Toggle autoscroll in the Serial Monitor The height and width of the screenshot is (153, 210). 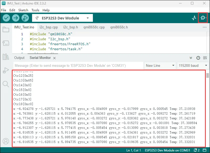(x=191, y=58)
